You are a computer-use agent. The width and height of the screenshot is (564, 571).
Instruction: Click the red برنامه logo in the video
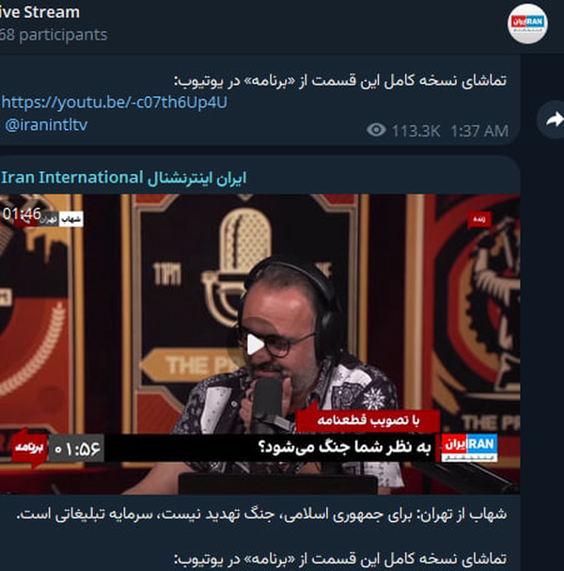click(x=30, y=448)
